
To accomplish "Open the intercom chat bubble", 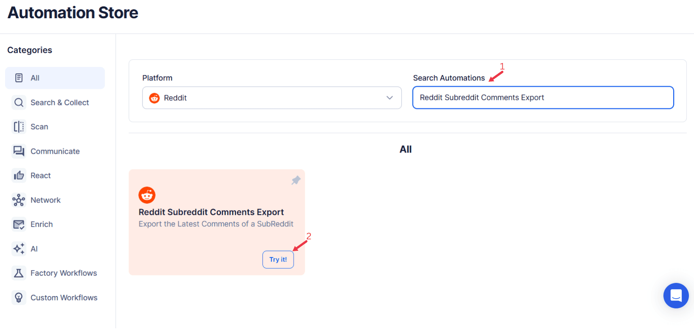I will (676, 296).
